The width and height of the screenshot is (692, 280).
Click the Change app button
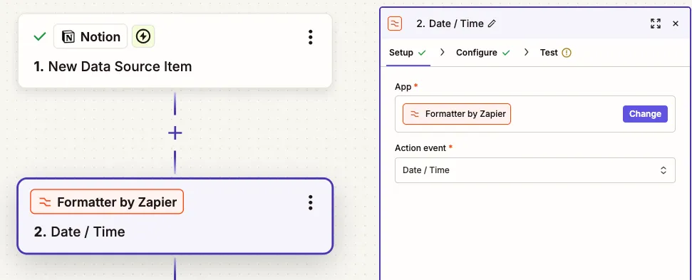(x=645, y=114)
